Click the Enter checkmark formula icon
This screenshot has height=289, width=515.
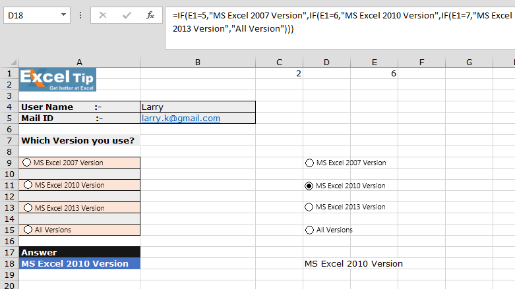127,15
